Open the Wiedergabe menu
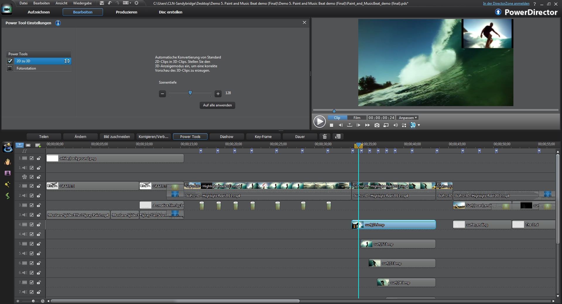 click(82, 3)
